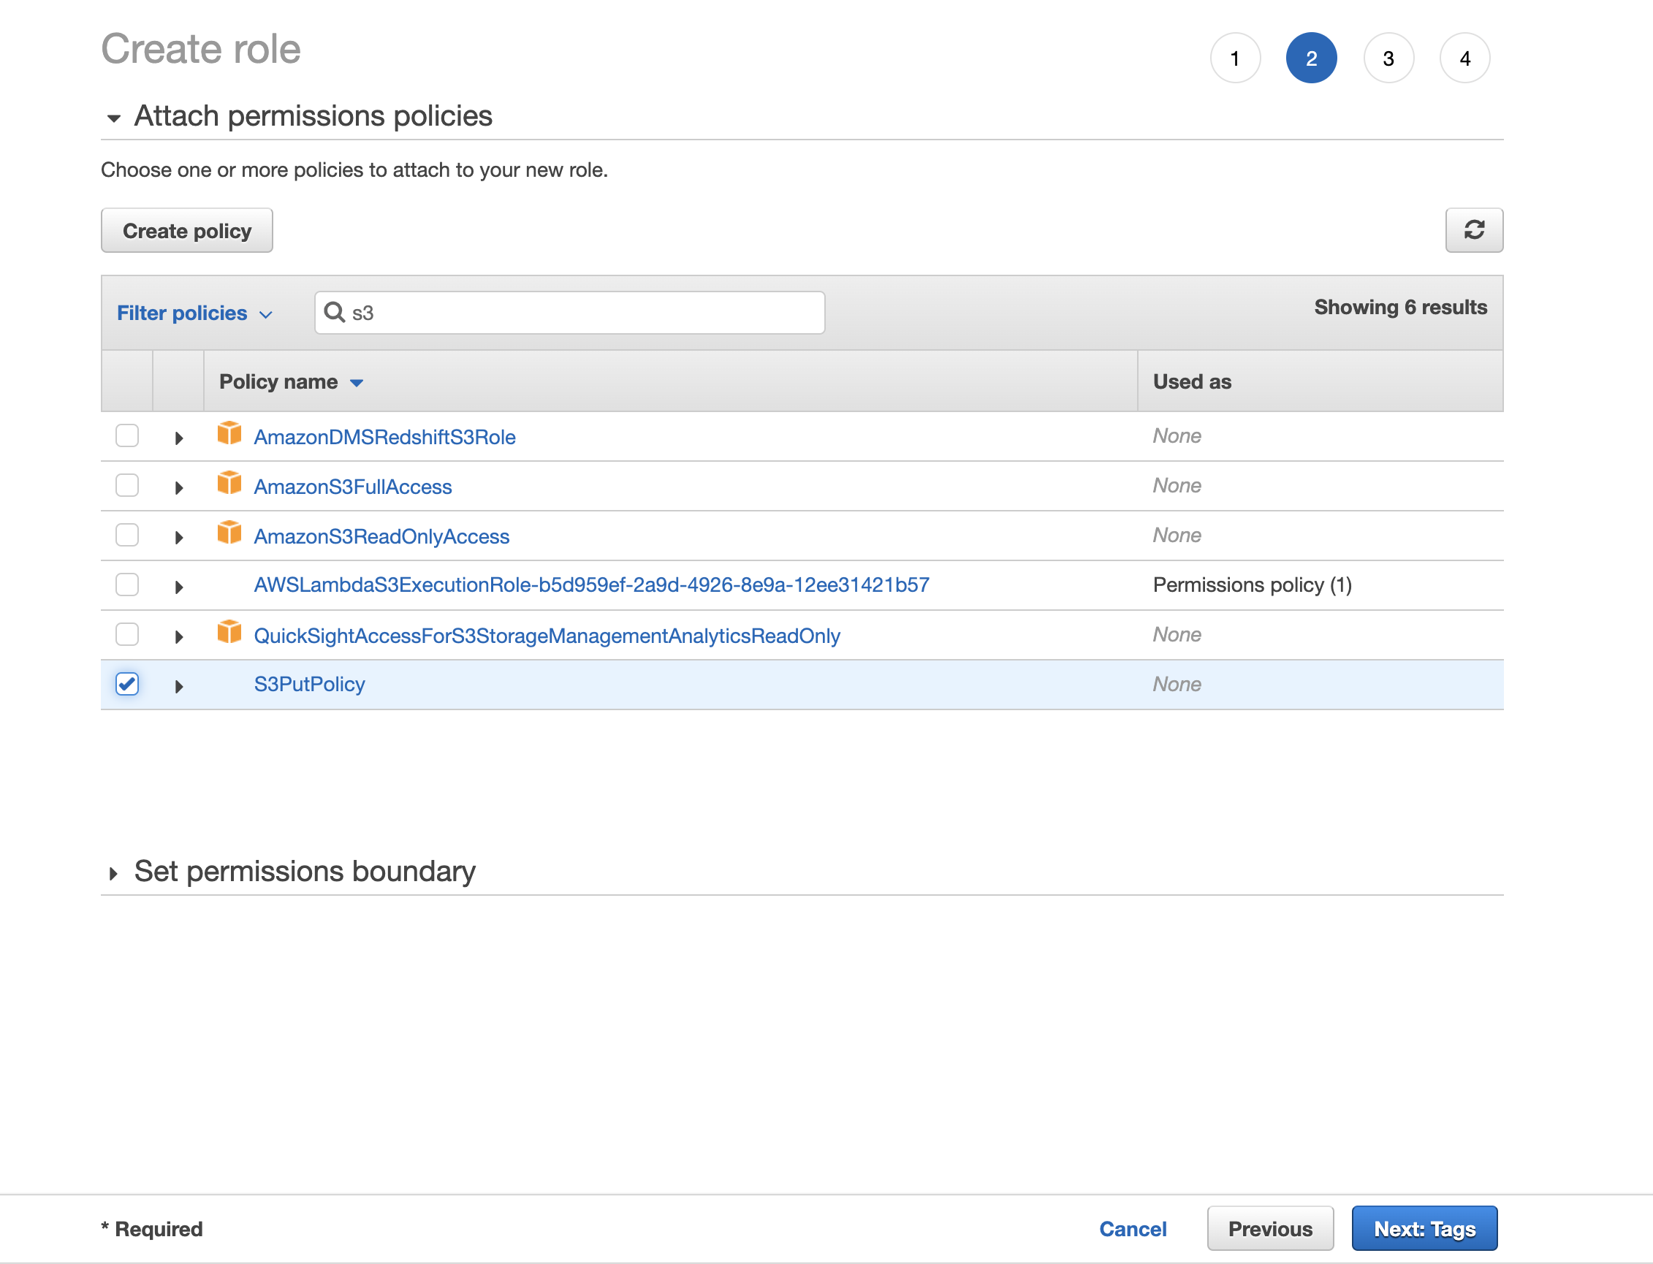The height and width of the screenshot is (1264, 1653).
Task: Click the QuickSightAccessForS3StorageManagementAnalyticsReadOnly icon
Action: 229,633
